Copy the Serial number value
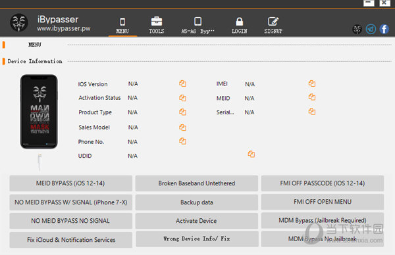The height and width of the screenshot is (255, 395). [x=312, y=112]
